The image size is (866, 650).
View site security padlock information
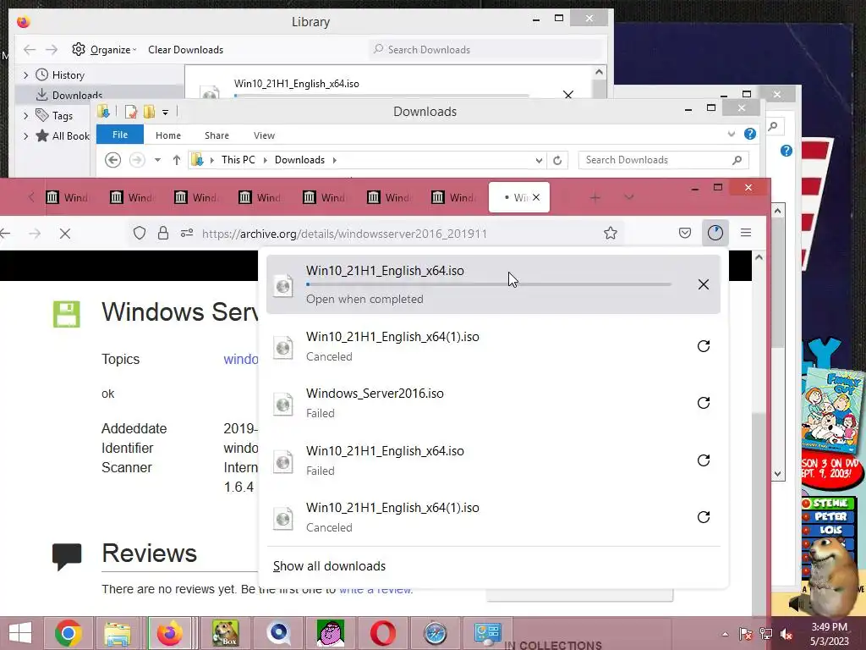click(163, 234)
